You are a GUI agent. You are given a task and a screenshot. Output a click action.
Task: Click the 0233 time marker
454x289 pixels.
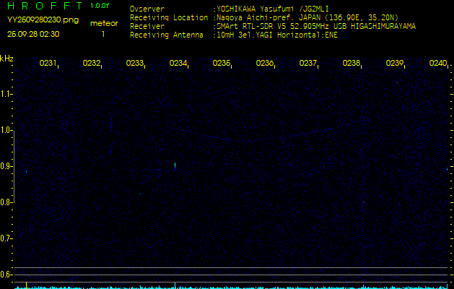tap(135, 63)
